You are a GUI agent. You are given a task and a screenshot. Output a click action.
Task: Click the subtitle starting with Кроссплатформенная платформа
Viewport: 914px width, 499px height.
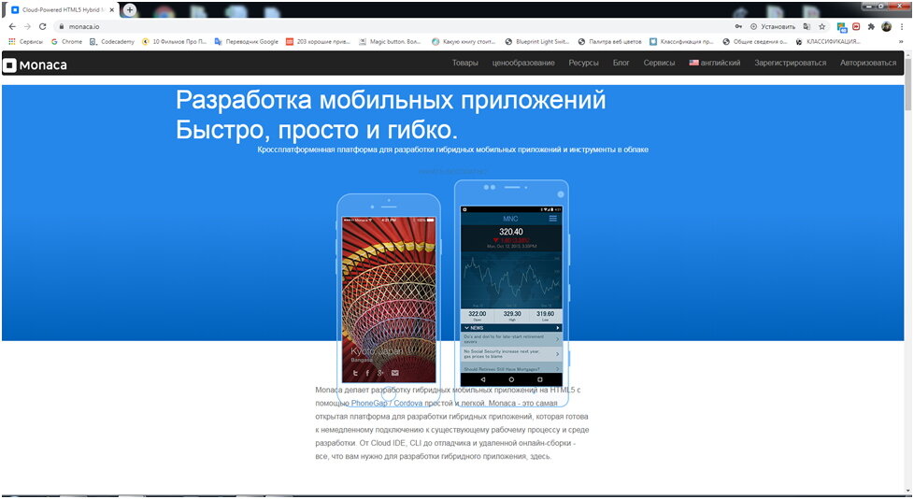(453, 150)
